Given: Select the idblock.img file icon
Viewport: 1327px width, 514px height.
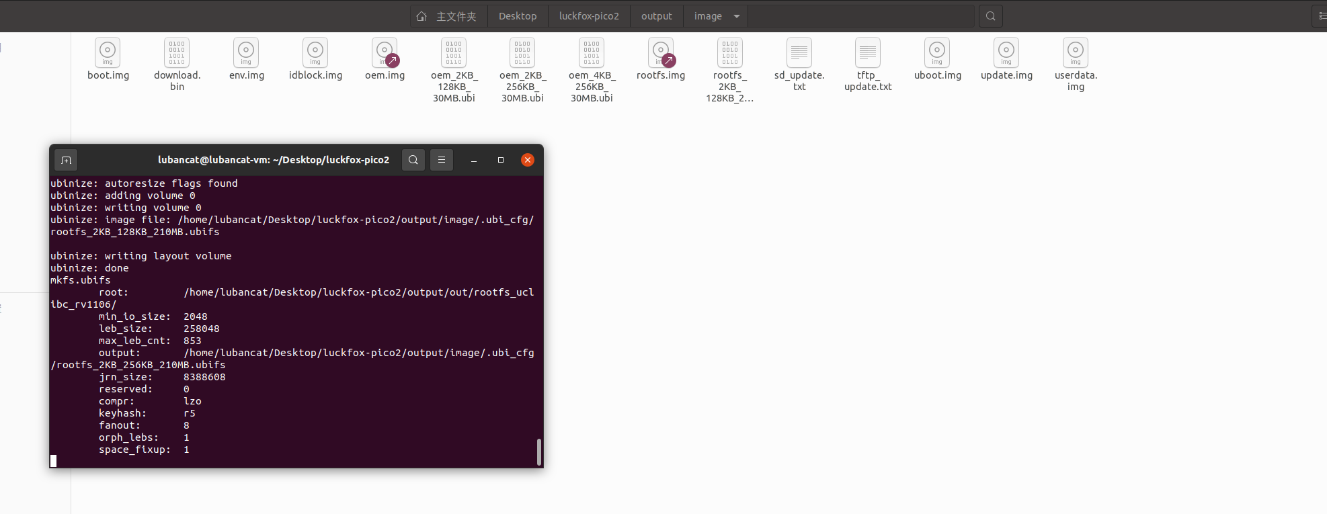Looking at the screenshot, I should (x=315, y=52).
